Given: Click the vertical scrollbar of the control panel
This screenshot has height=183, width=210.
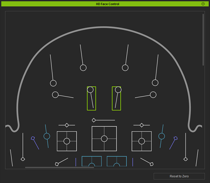Looking at the screenshot, I should tap(203, 40).
